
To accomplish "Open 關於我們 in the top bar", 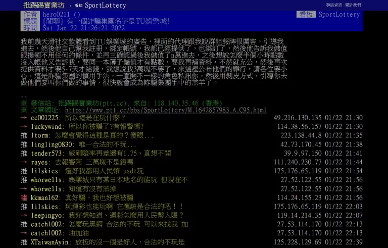I will (x=353, y=5).
